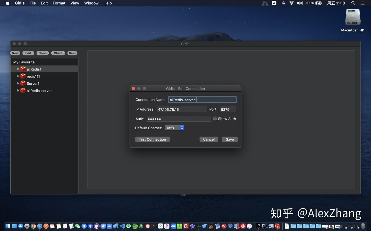Open Terminal from the Dock

click(x=154, y=226)
